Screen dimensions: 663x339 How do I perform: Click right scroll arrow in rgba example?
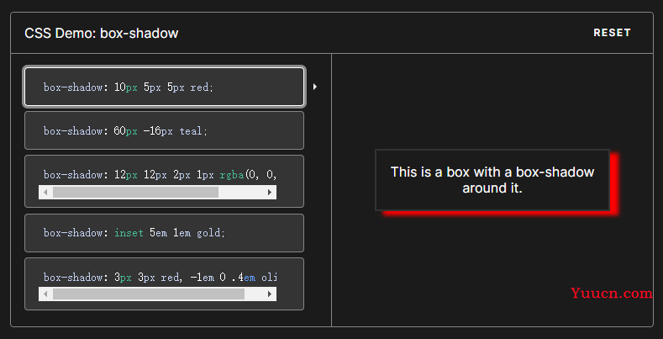[270, 192]
